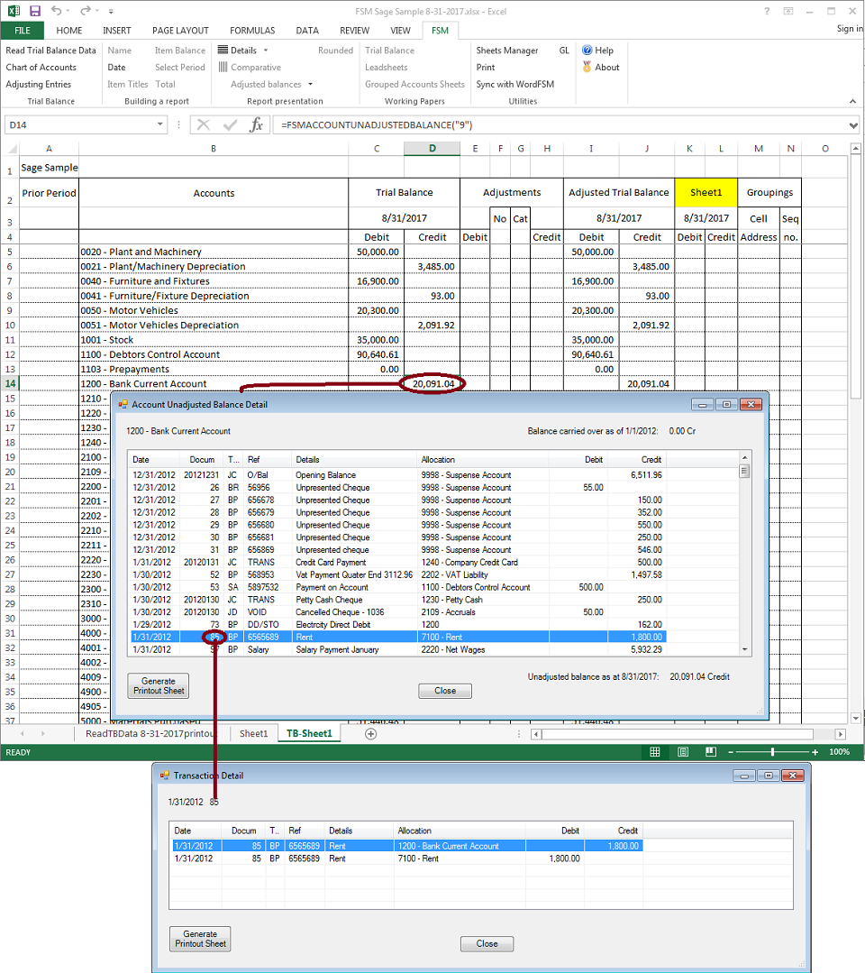Click the Sign in link
865x973 pixels.
(x=850, y=29)
